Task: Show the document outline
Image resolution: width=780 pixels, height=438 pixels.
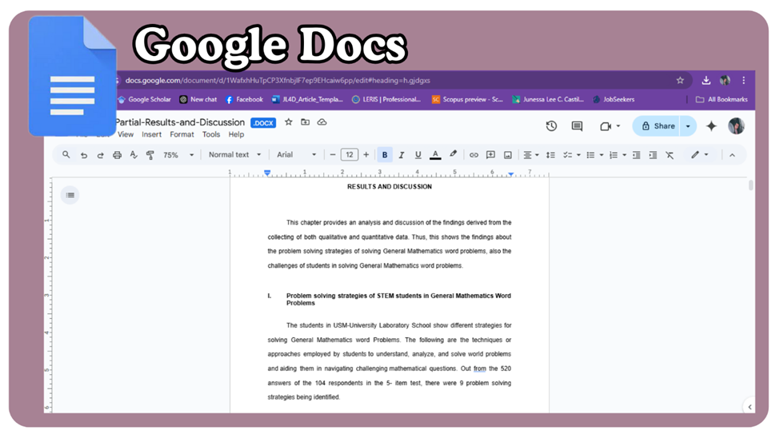Action: [70, 195]
